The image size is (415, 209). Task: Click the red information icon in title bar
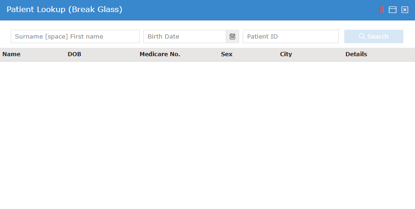point(382,10)
